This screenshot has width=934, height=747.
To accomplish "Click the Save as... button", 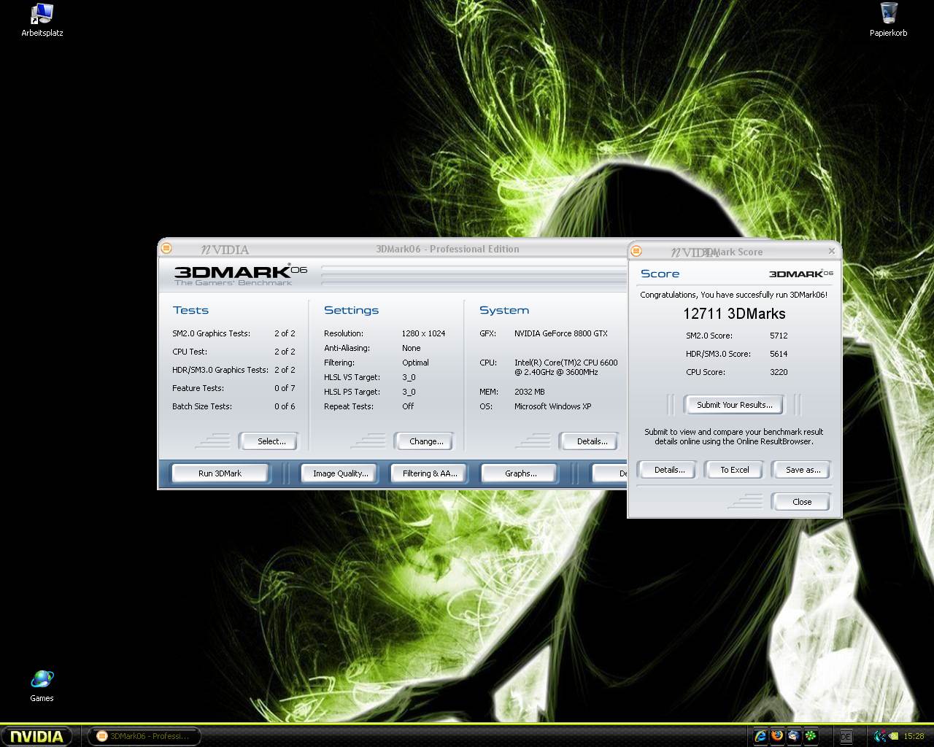I will tap(803, 470).
